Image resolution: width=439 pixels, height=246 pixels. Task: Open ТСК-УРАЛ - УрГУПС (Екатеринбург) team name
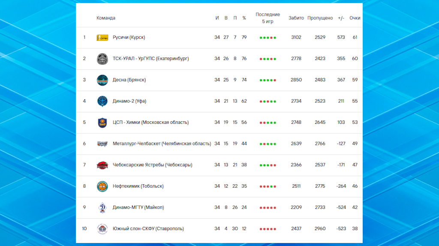[x=150, y=58]
